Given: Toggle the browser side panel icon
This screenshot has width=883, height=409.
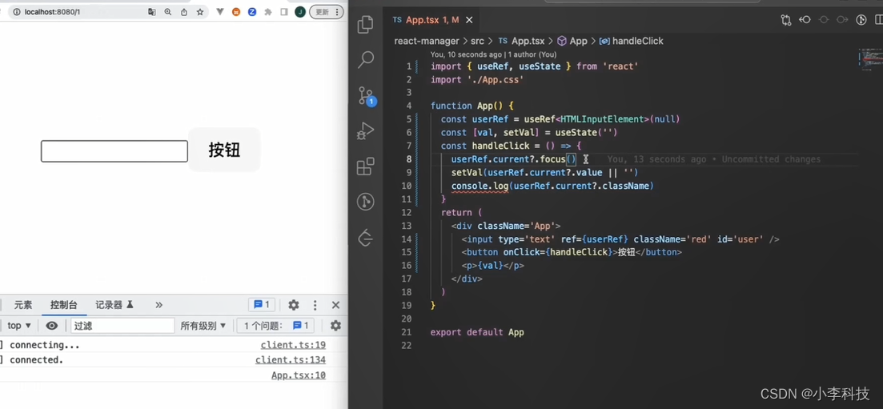Looking at the screenshot, I should 284,12.
